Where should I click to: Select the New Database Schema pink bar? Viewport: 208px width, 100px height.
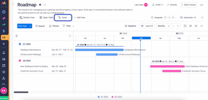pyautogui.click(x=167, y=66)
